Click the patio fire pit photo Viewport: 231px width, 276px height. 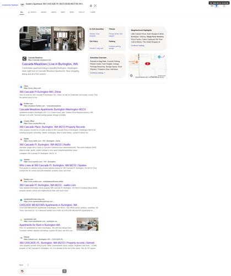tap(35, 39)
